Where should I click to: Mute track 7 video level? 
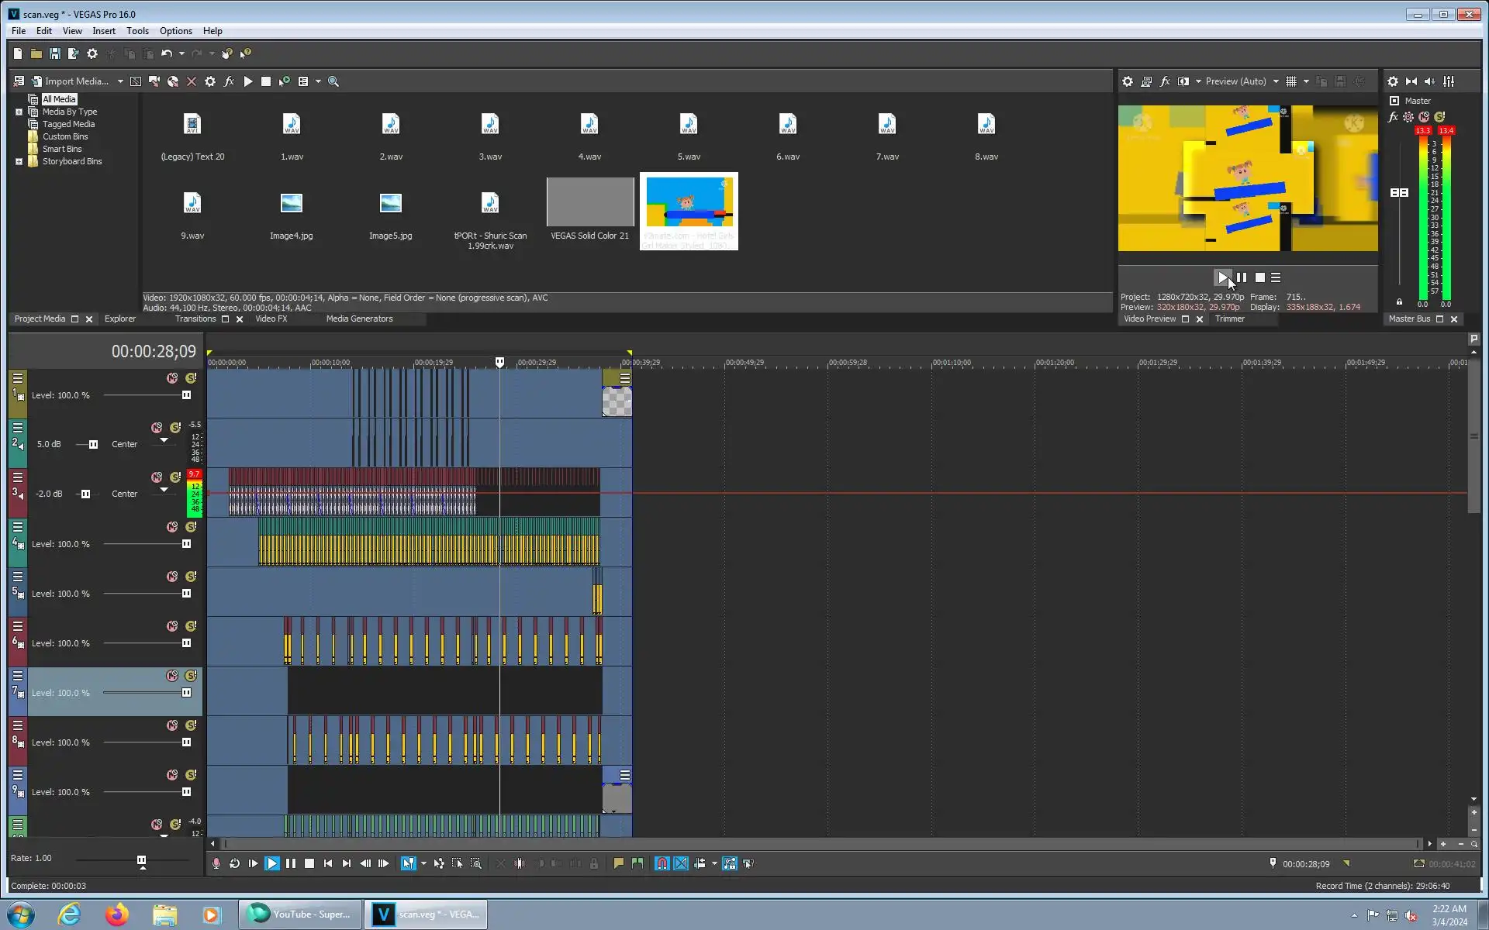pos(172,676)
